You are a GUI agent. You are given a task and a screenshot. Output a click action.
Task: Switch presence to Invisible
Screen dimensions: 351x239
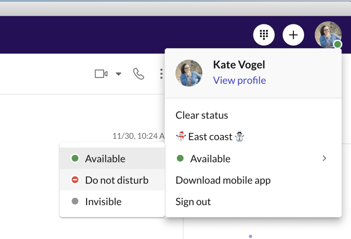click(103, 202)
